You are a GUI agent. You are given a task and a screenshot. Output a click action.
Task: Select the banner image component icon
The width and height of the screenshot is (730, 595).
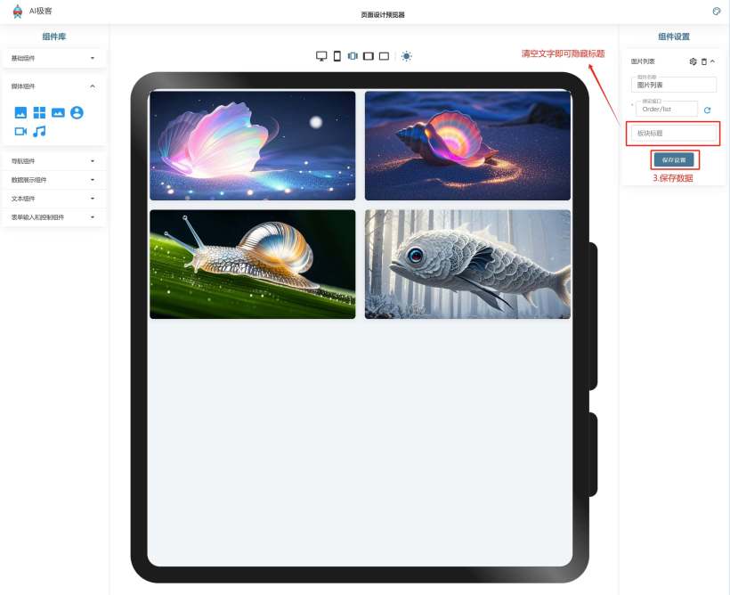pyautogui.click(x=58, y=113)
